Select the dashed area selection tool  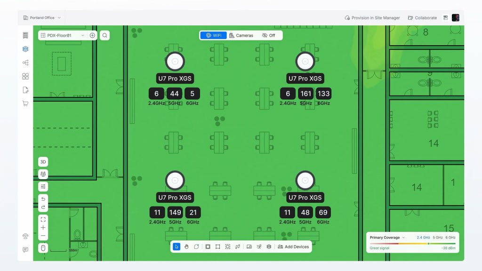pos(228,247)
